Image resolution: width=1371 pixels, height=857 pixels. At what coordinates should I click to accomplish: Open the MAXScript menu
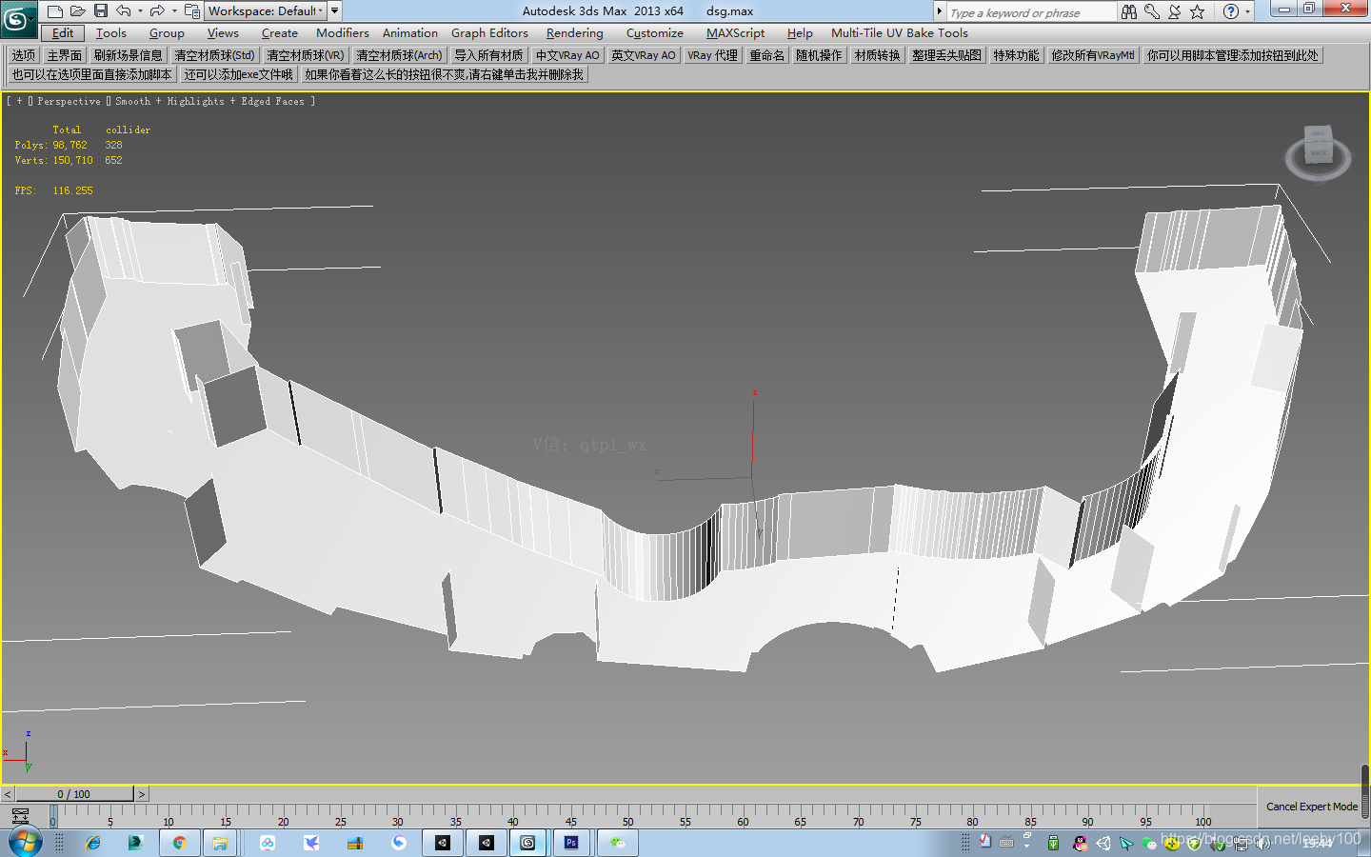tap(735, 33)
